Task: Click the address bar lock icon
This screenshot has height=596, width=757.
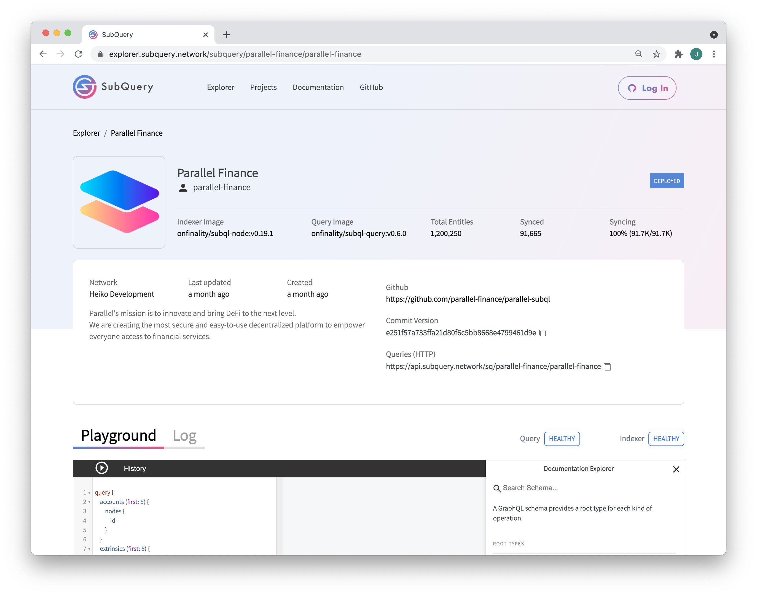Action: click(x=100, y=54)
